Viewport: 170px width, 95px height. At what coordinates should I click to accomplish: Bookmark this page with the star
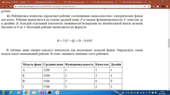149,6
